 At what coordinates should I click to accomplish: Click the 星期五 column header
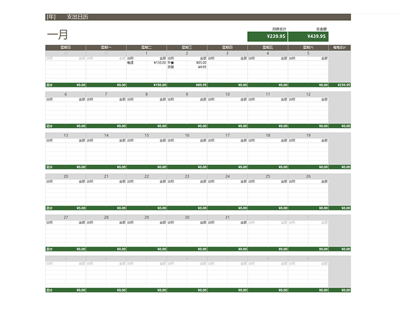point(268,48)
